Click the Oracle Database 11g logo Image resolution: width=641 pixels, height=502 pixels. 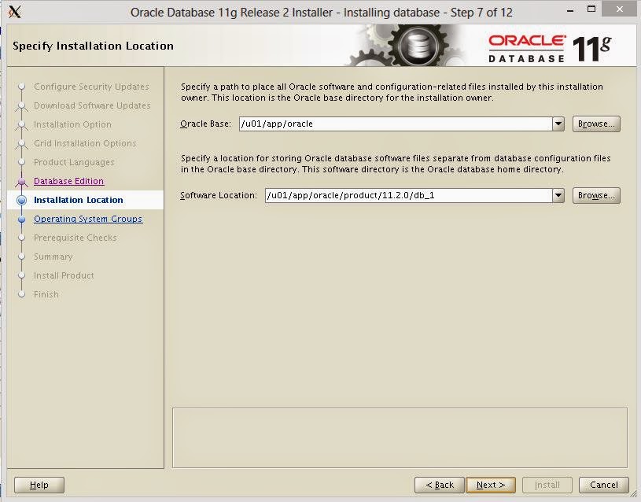pyautogui.click(x=550, y=49)
